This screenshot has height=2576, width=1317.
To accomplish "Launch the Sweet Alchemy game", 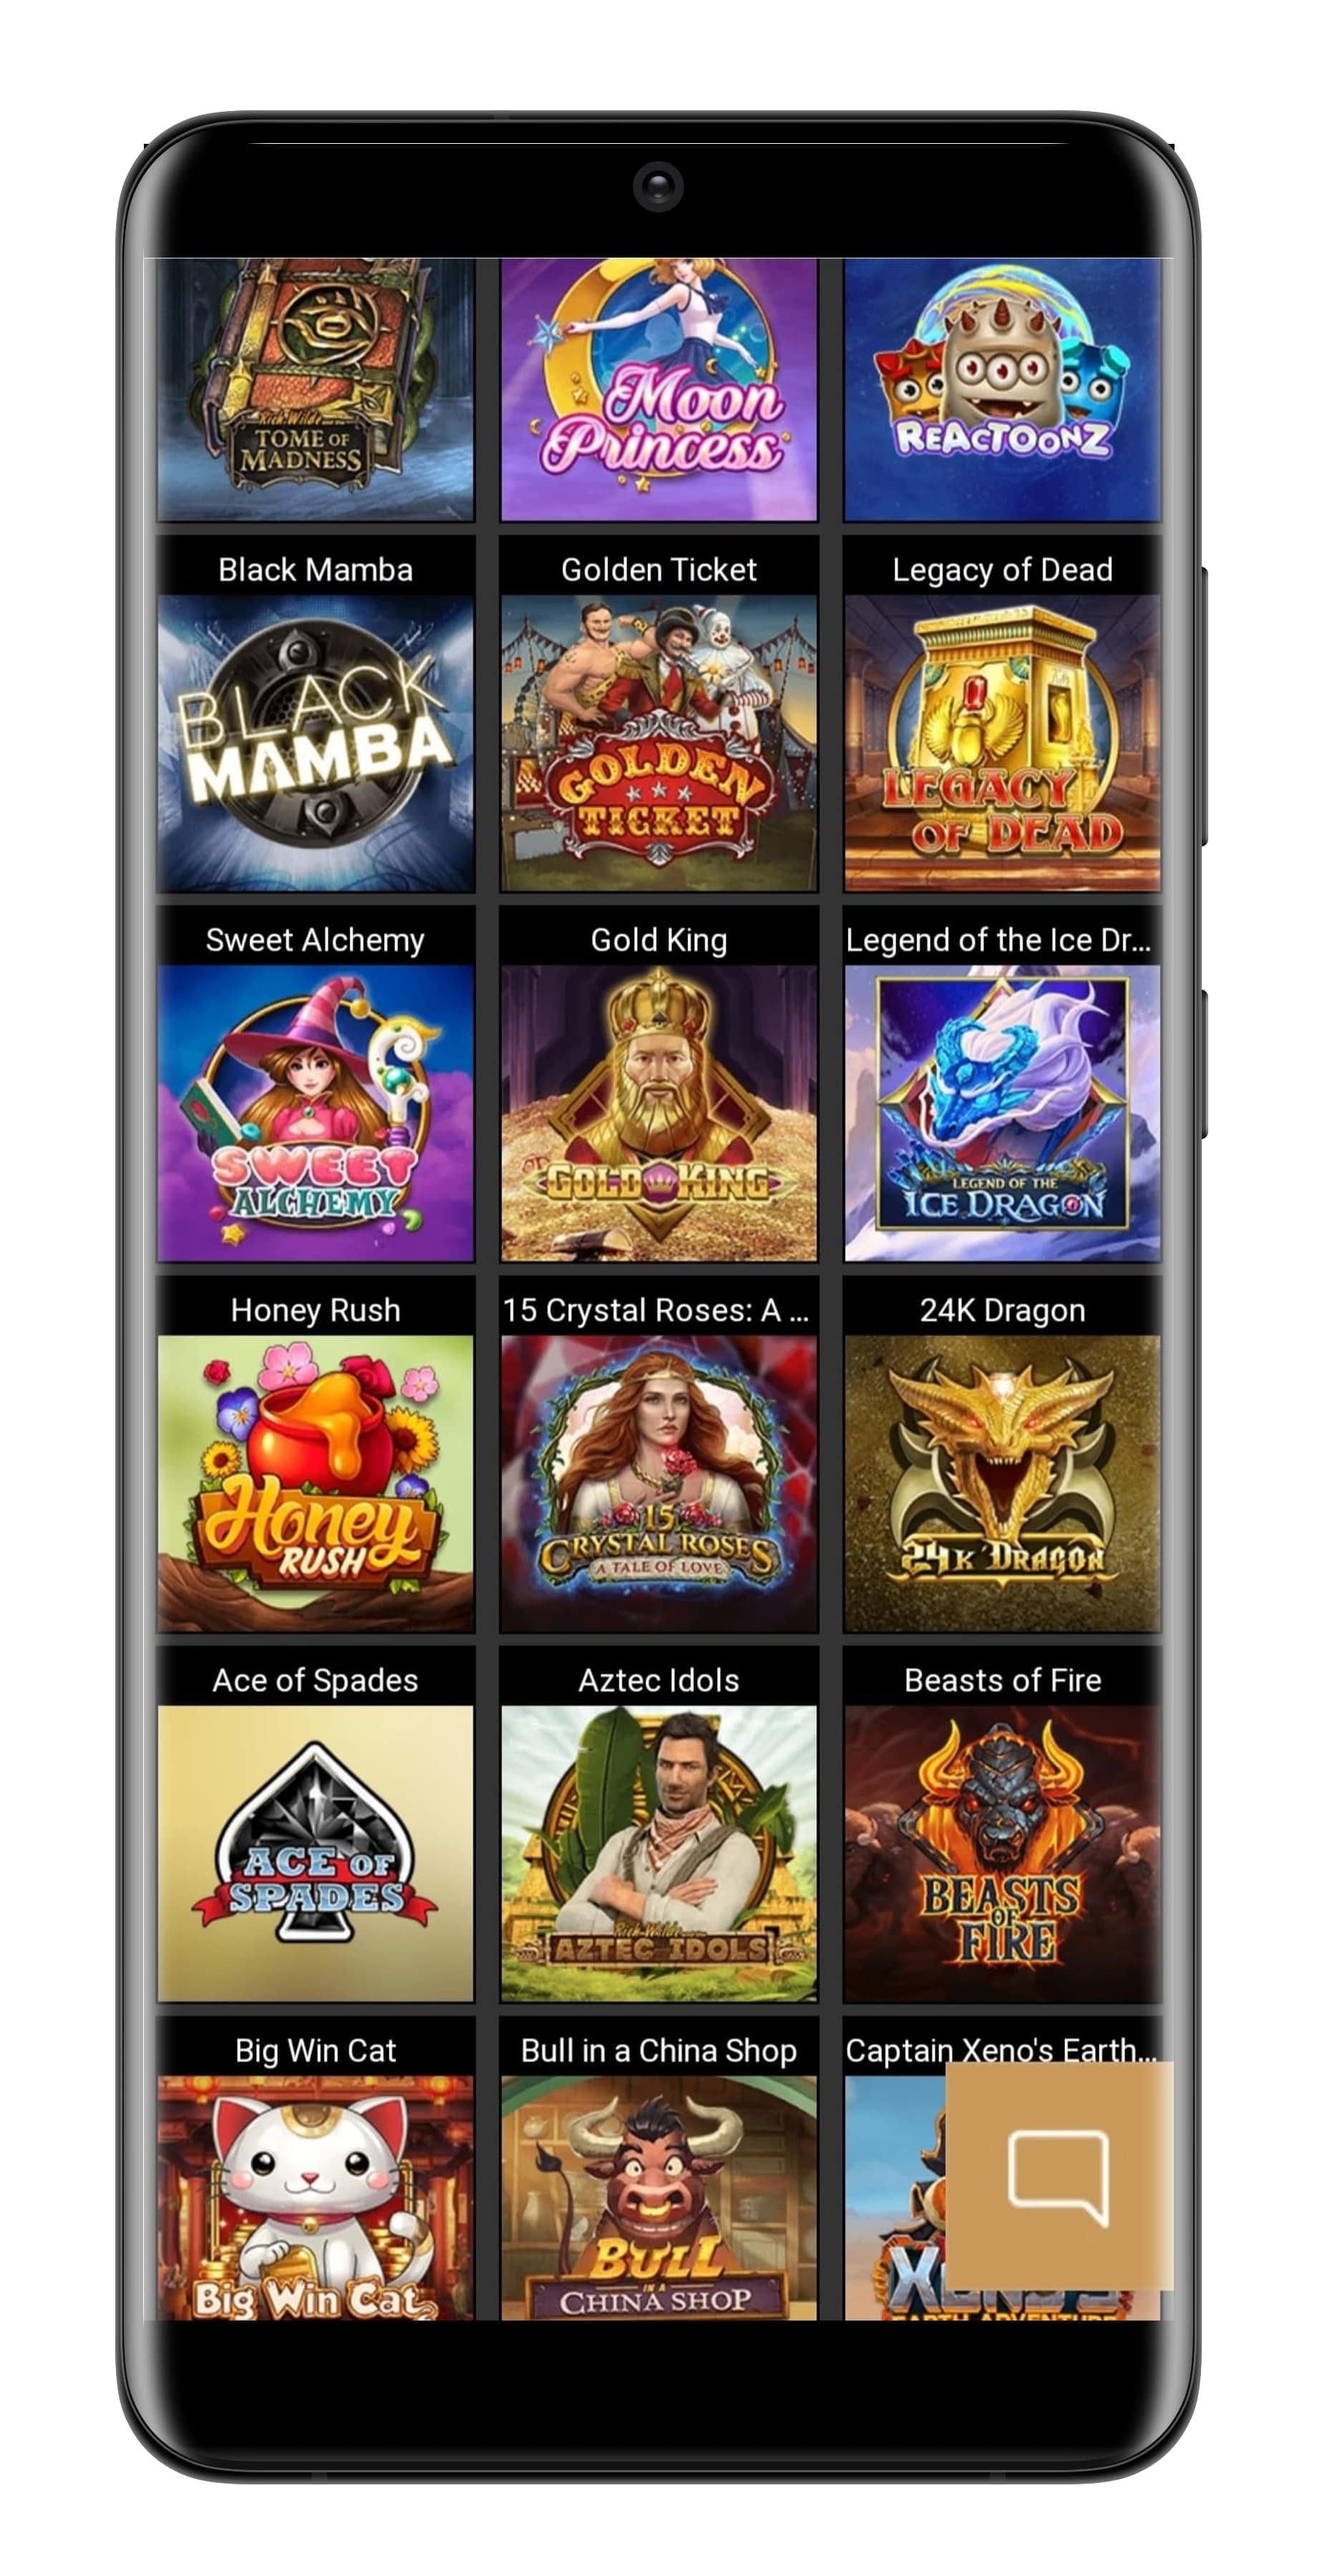I will pos(315,1113).
